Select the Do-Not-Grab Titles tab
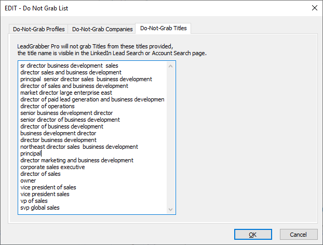 [x=164, y=28]
